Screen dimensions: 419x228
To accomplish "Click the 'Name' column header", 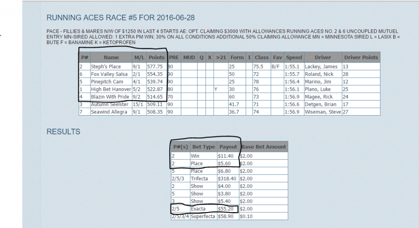I will pyautogui.click(x=111, y=57).
